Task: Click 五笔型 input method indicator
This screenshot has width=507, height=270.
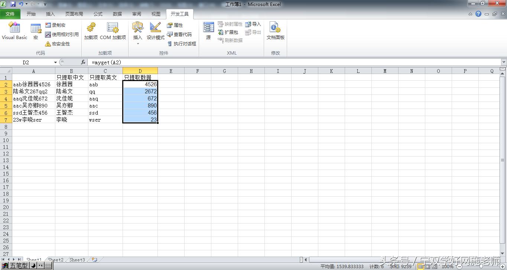Action: click(19, 266)
